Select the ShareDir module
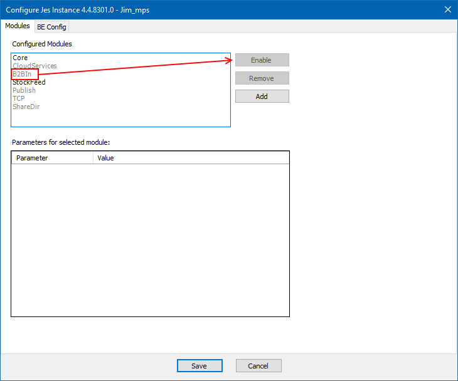Image resolution: width=458 pixels, height=381 pixels. click(26, 107)
